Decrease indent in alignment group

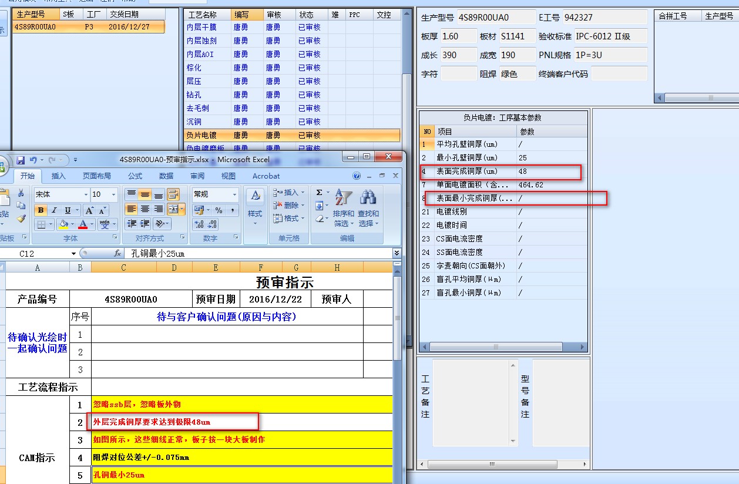tap(132, 223)
